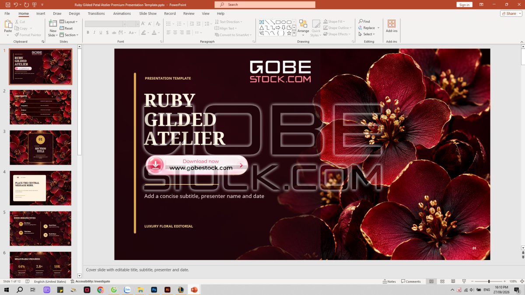Screen dimensions: 525x295
Task: Click zoom out minus button
Action: 472,281
